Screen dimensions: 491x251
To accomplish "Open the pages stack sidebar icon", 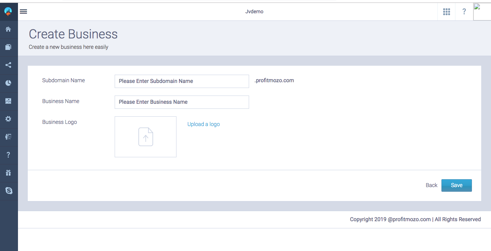I will tap(8, 47).
